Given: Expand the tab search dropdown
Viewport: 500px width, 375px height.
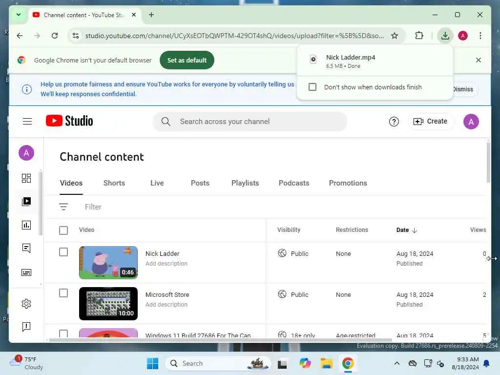Looking at the screenshot, I should [x=19, y=15].
